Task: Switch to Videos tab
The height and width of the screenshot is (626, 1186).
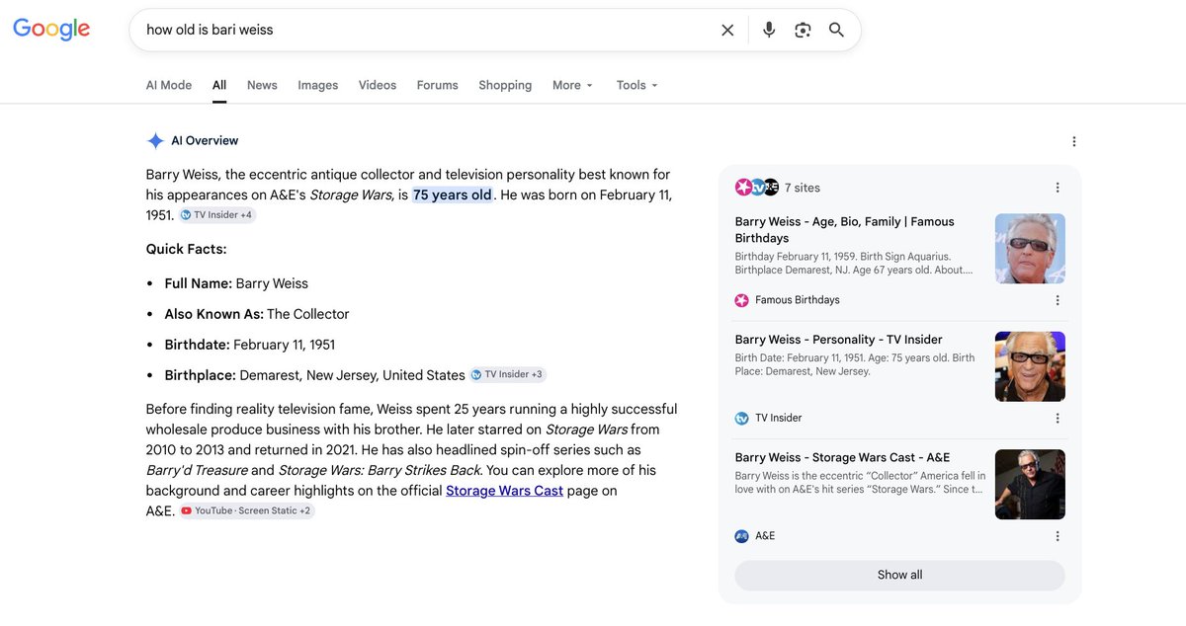Action: coord(378,85)
